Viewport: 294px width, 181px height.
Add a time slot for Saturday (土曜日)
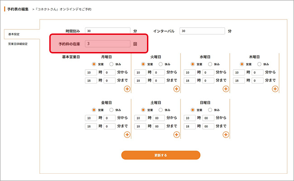176,134
